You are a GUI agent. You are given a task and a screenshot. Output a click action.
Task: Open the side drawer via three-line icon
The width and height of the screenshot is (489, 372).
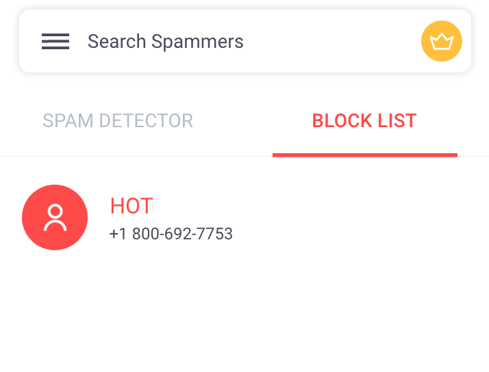(x=55, y=41)
